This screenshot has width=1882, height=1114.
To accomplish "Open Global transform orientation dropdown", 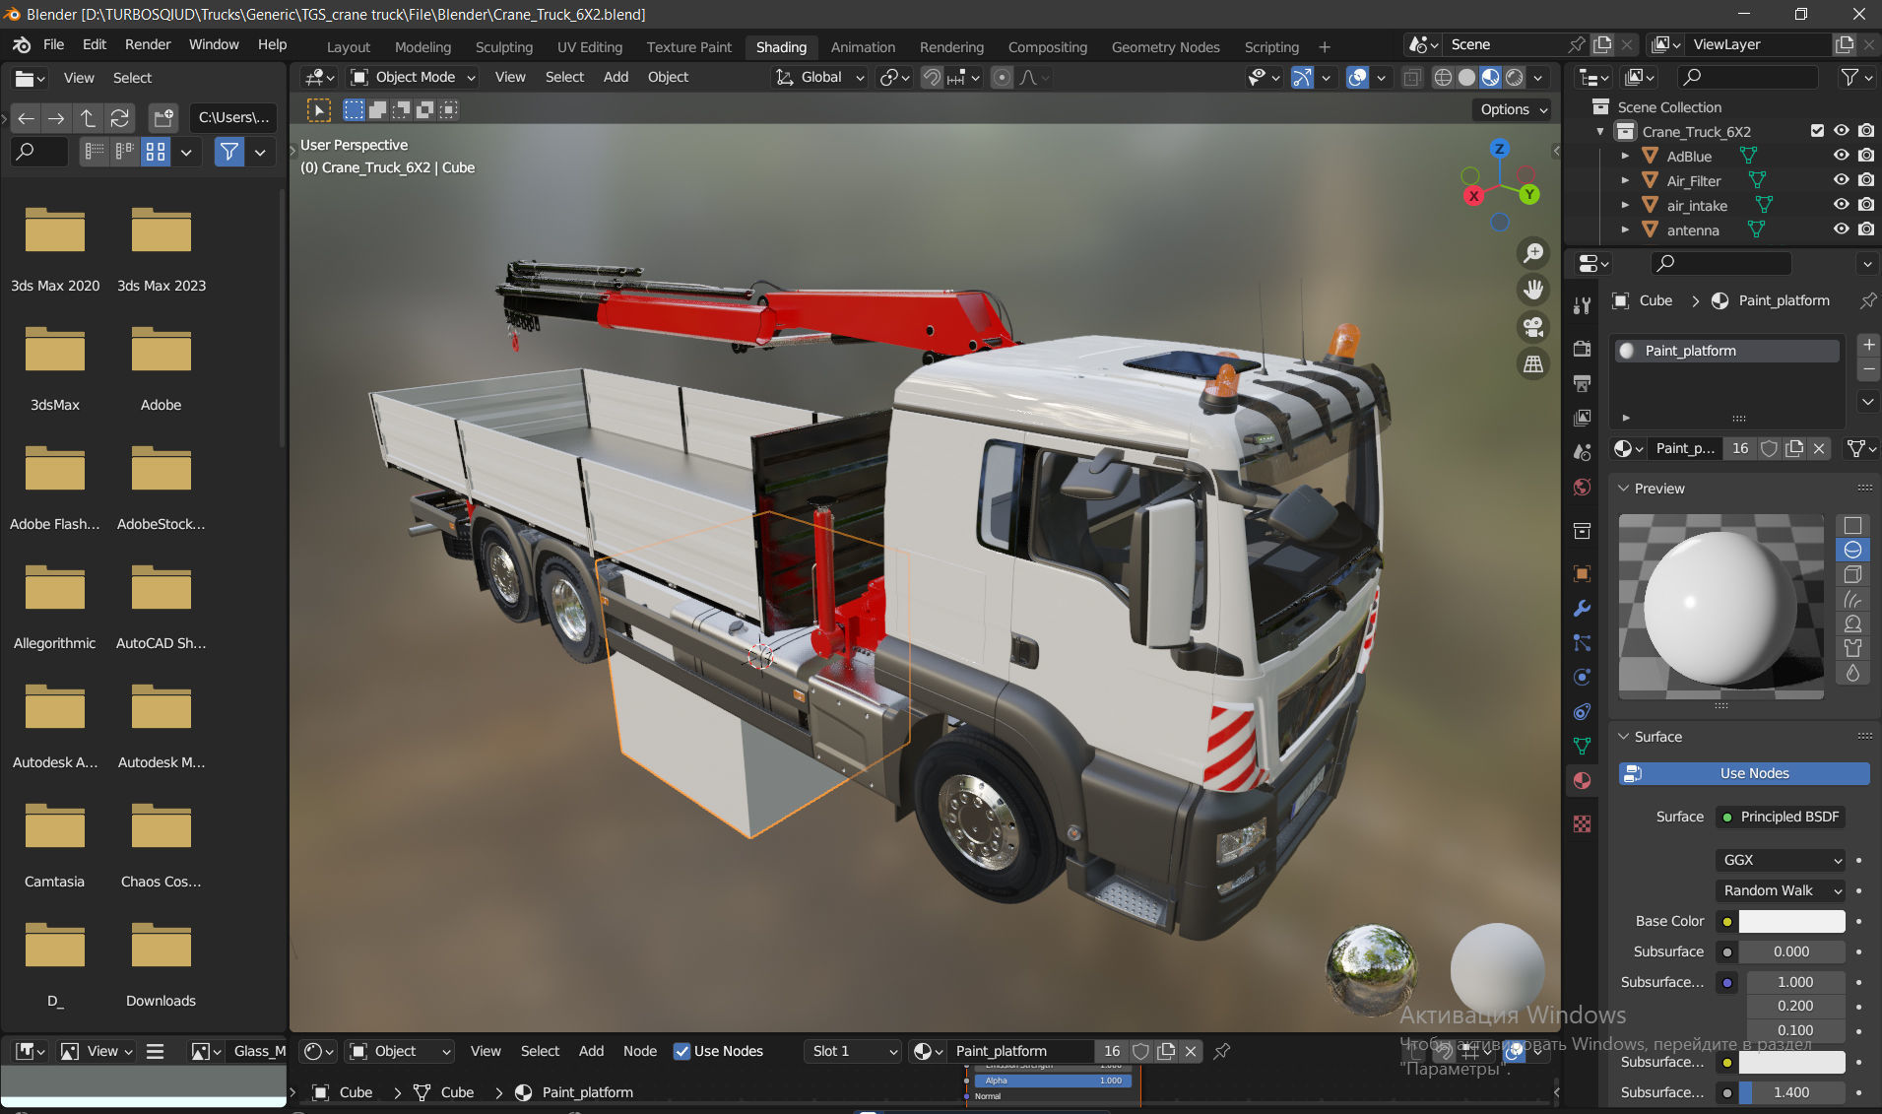I will pyautogui.click(x=819, y=78).
